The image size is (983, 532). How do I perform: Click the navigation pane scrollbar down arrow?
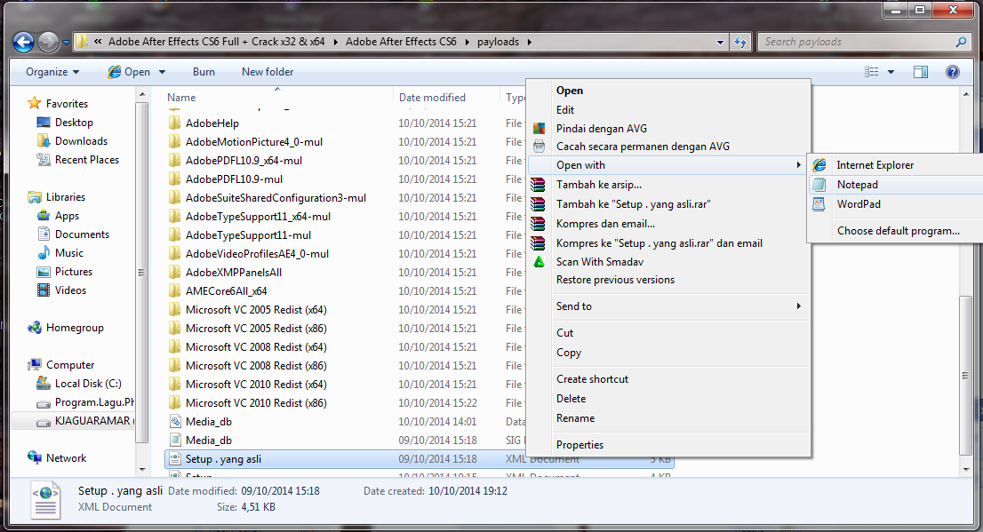(142, 469)
